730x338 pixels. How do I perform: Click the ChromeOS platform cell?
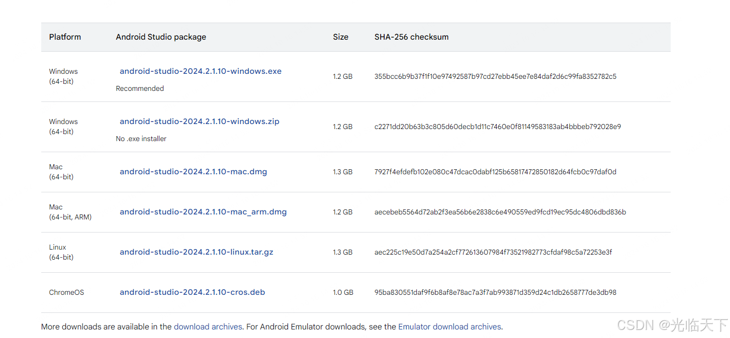click(66, 292)
